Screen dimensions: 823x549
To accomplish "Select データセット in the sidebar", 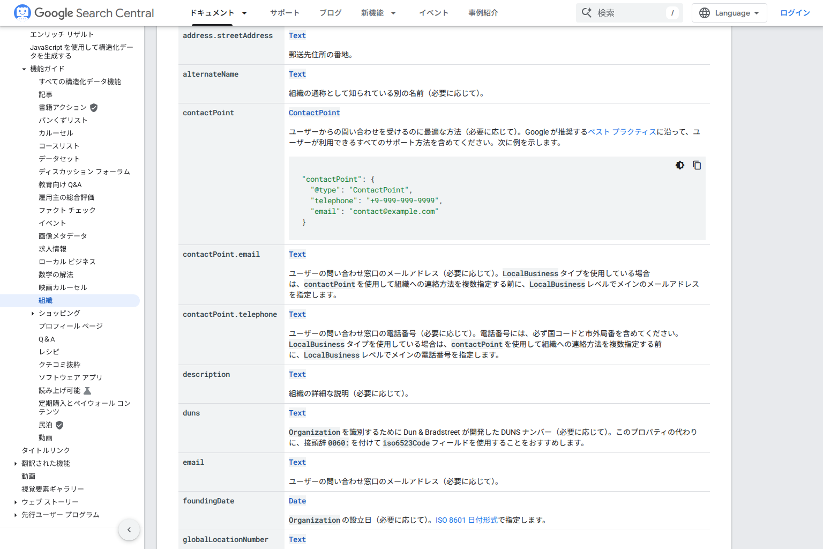I will tap(59, 159).
